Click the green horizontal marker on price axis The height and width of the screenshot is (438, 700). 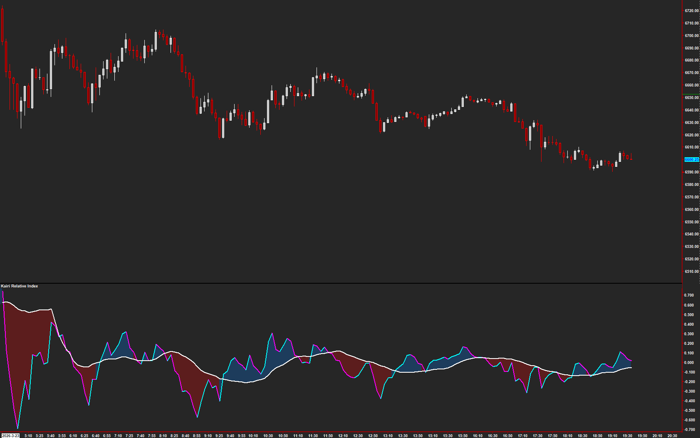pos(691,94)
